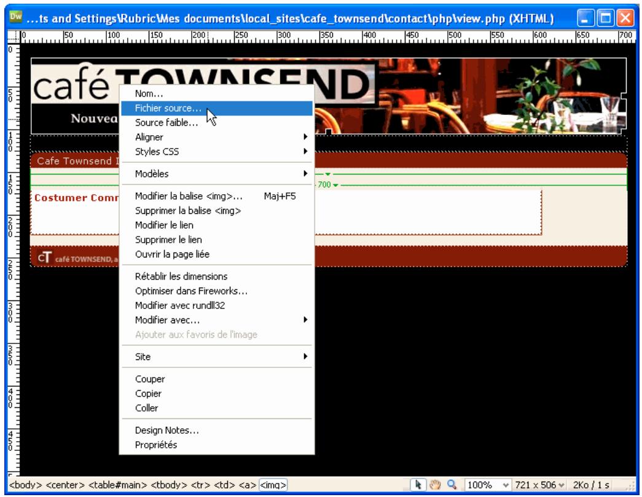Select Supprimer la balise <img>
The image size is (642, 497).
click(x=216, y=211)
